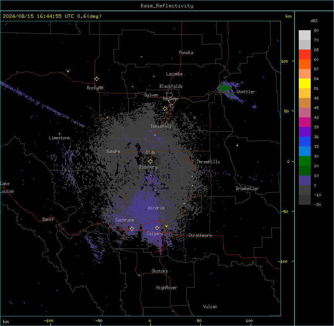Click the asterisk marker above Limestone
This screenshot has height=326, width=334.
coord(59,134)
